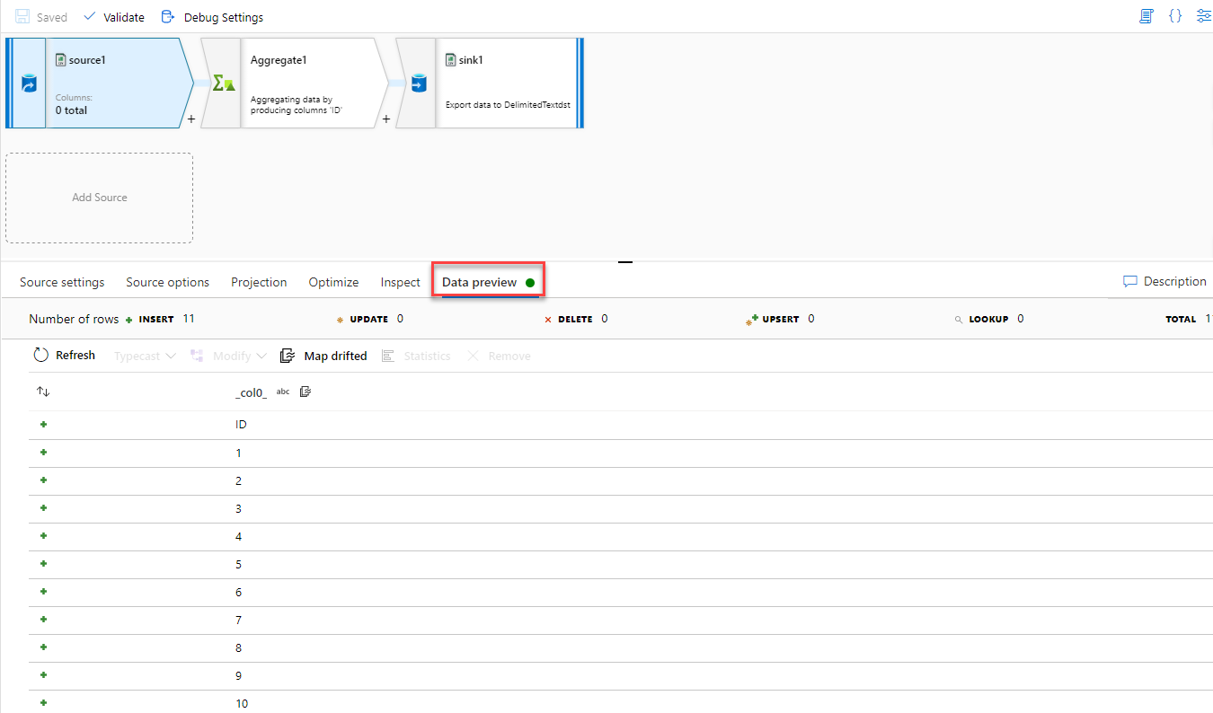1213x713 pixels.
Task: Go to the Inspect tab
Action: (401, 282)
